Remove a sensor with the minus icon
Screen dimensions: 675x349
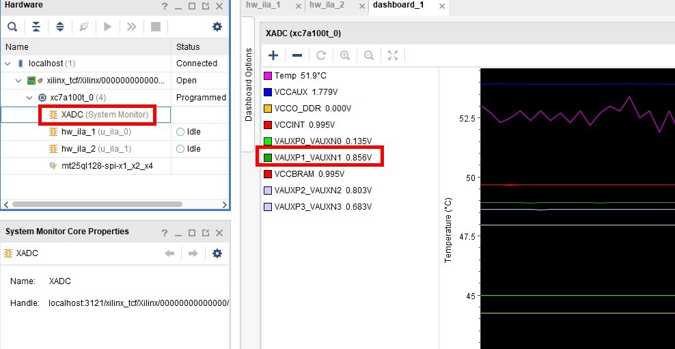click(297, 55)
